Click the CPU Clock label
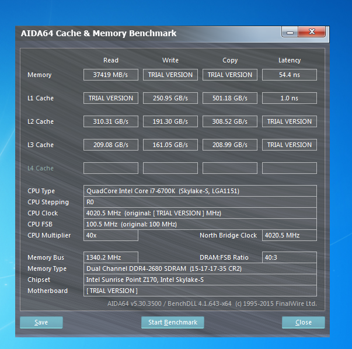Viewport: 352px width, 349px height. pos(43,213)
